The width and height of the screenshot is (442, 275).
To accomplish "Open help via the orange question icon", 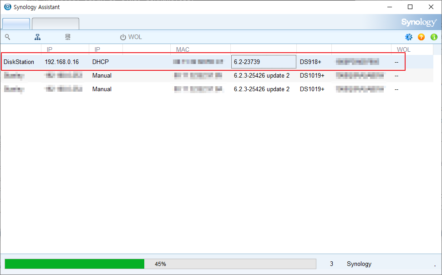I will coord(421,37).
